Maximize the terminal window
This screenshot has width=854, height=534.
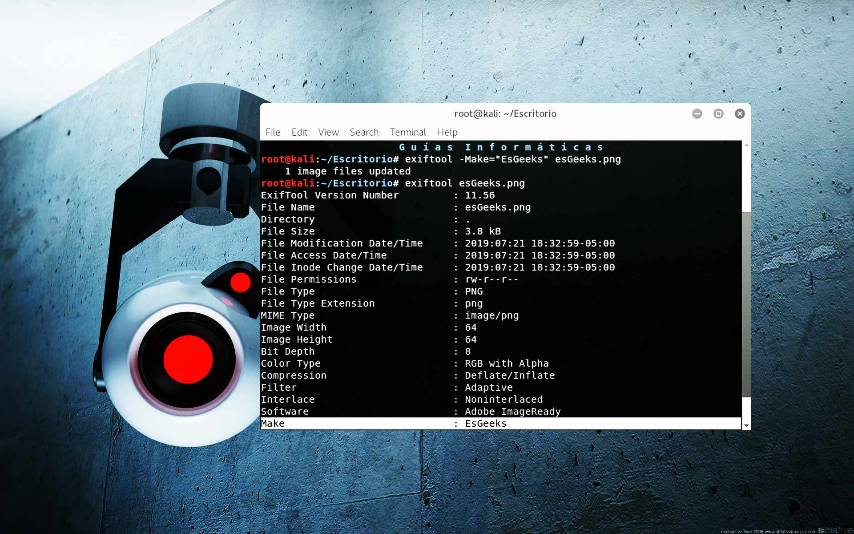718,114
